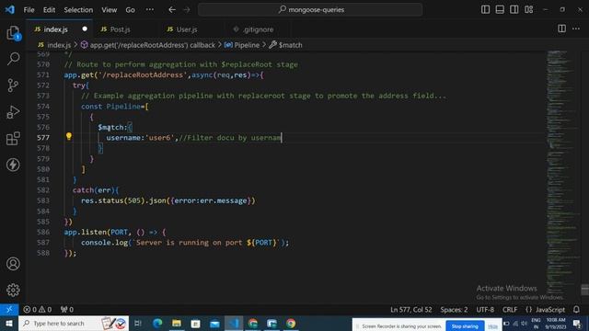
Task: Open the Thunder Client lightning icon
Action: [13, 165]
